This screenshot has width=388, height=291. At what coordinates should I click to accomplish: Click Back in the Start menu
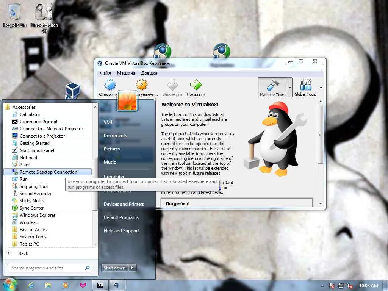point(23,253)
